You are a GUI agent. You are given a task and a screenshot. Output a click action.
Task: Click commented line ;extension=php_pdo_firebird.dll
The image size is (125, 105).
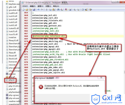pos(50,60)
